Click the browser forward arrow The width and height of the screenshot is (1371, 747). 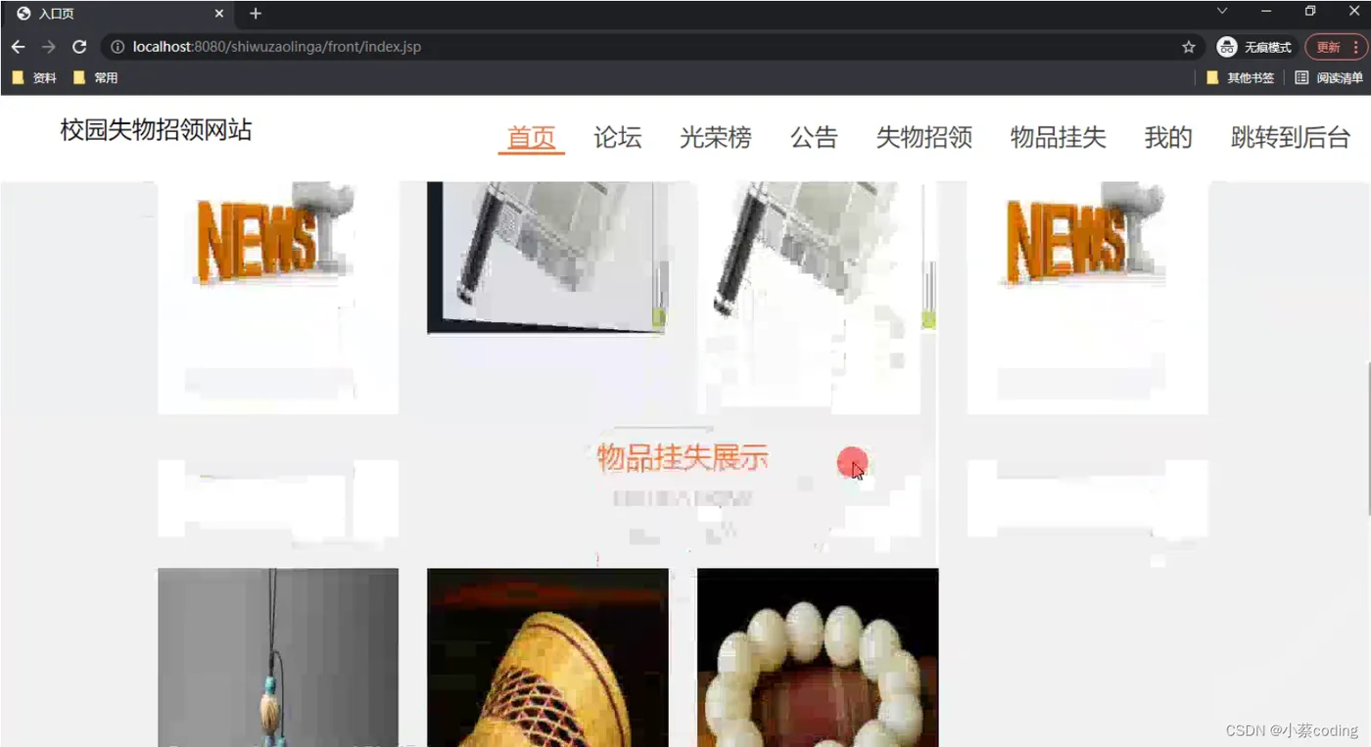(x=48, y=47)
